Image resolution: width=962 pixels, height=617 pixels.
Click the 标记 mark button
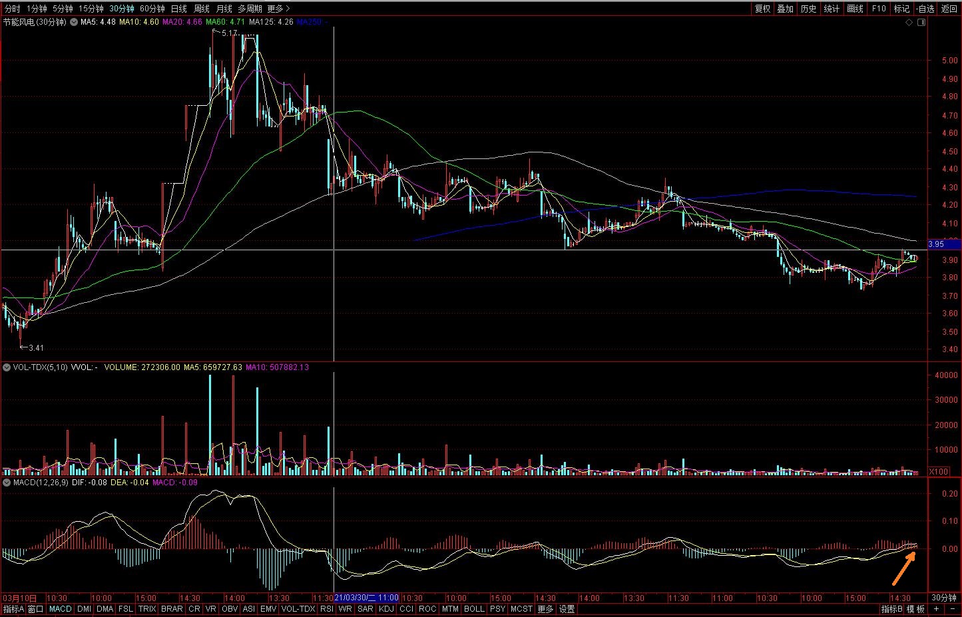point(902,9)
